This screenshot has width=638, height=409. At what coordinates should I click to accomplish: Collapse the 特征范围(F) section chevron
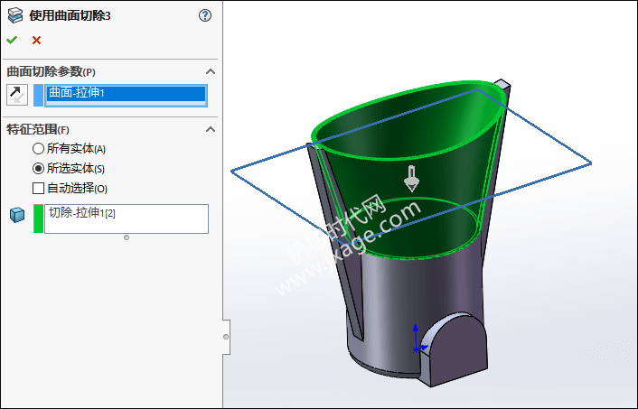pos(211,129)
